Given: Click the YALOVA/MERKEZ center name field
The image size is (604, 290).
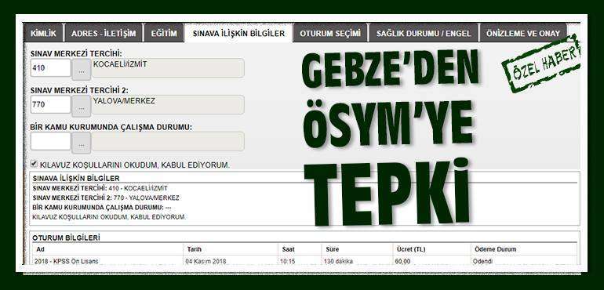Looking at the screenshot, I should [x=168, y=104].
